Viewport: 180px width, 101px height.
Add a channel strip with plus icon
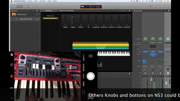point(165,11)
